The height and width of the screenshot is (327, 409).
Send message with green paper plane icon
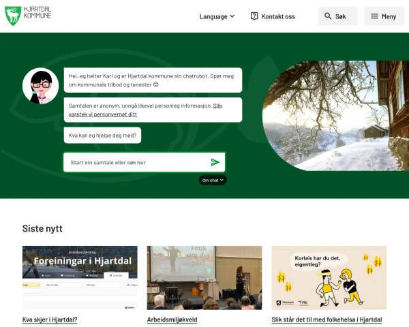pos(215,162)
